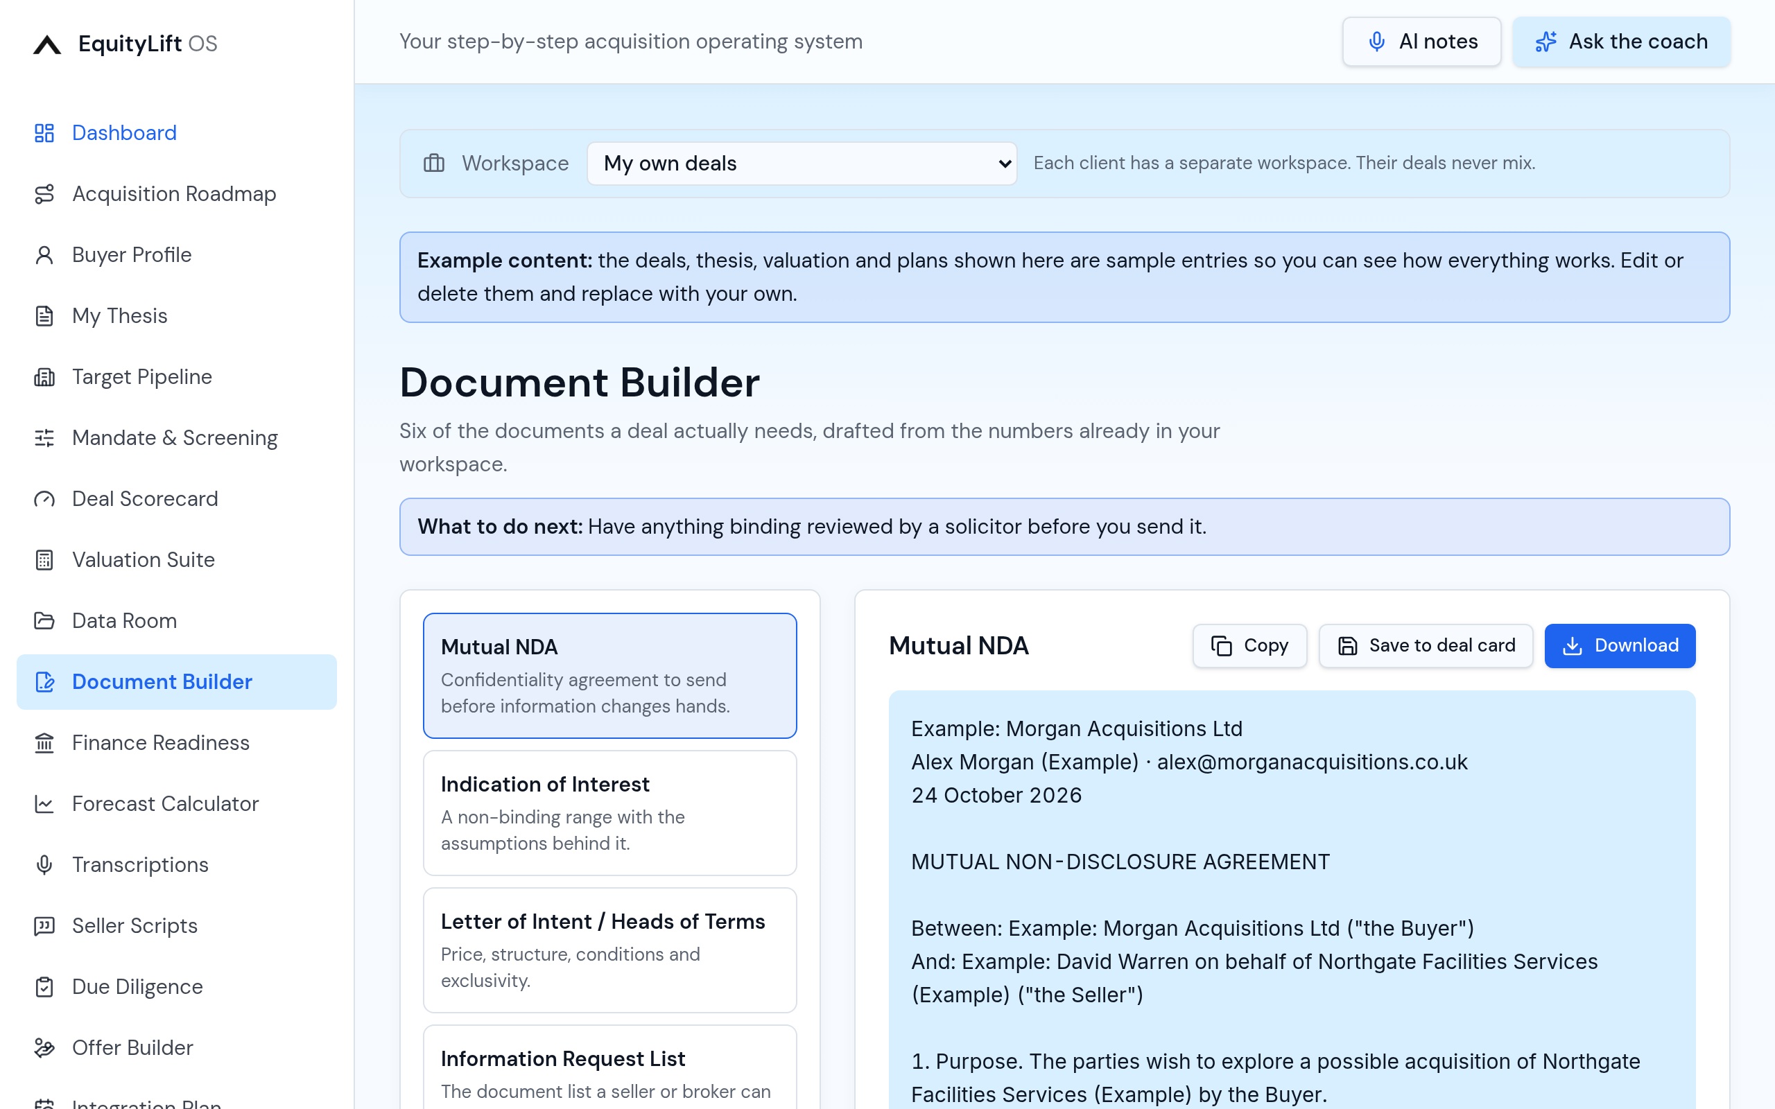This screenshot has height=1109, width=1775.
Task: Download the Mutual NDA document
Action: (1620, 645)
